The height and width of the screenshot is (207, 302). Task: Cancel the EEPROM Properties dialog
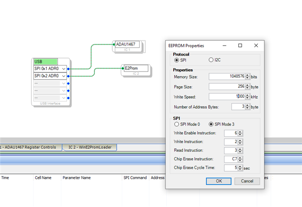(x=247, y=181)
